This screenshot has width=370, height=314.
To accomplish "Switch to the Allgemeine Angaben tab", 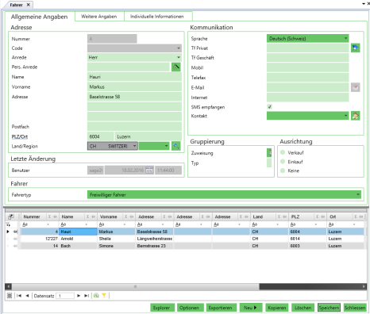I will (39, 17).
